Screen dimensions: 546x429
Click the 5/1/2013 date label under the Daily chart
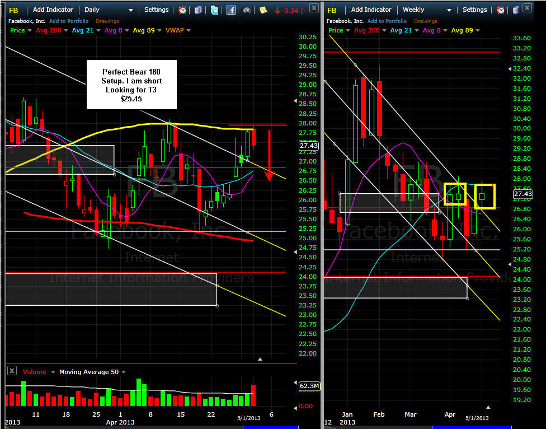(x=248, y=418)
